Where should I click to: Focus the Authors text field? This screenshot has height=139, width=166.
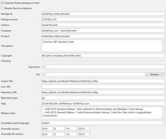tap(103, 25)
